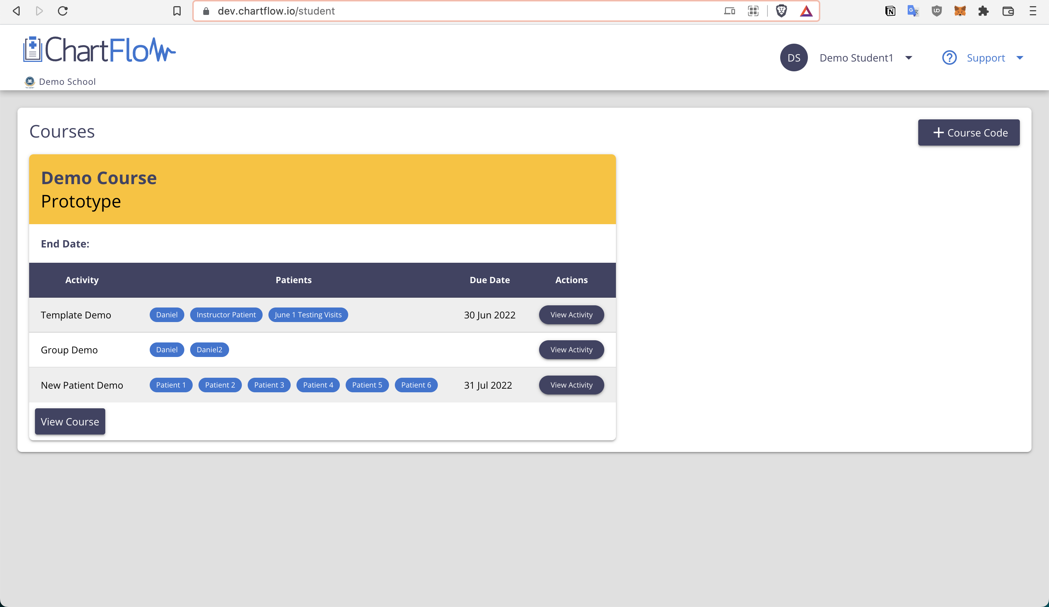
Task: Click the Brave shield icon
Action: pyautogui.click(x=781, y=11)
